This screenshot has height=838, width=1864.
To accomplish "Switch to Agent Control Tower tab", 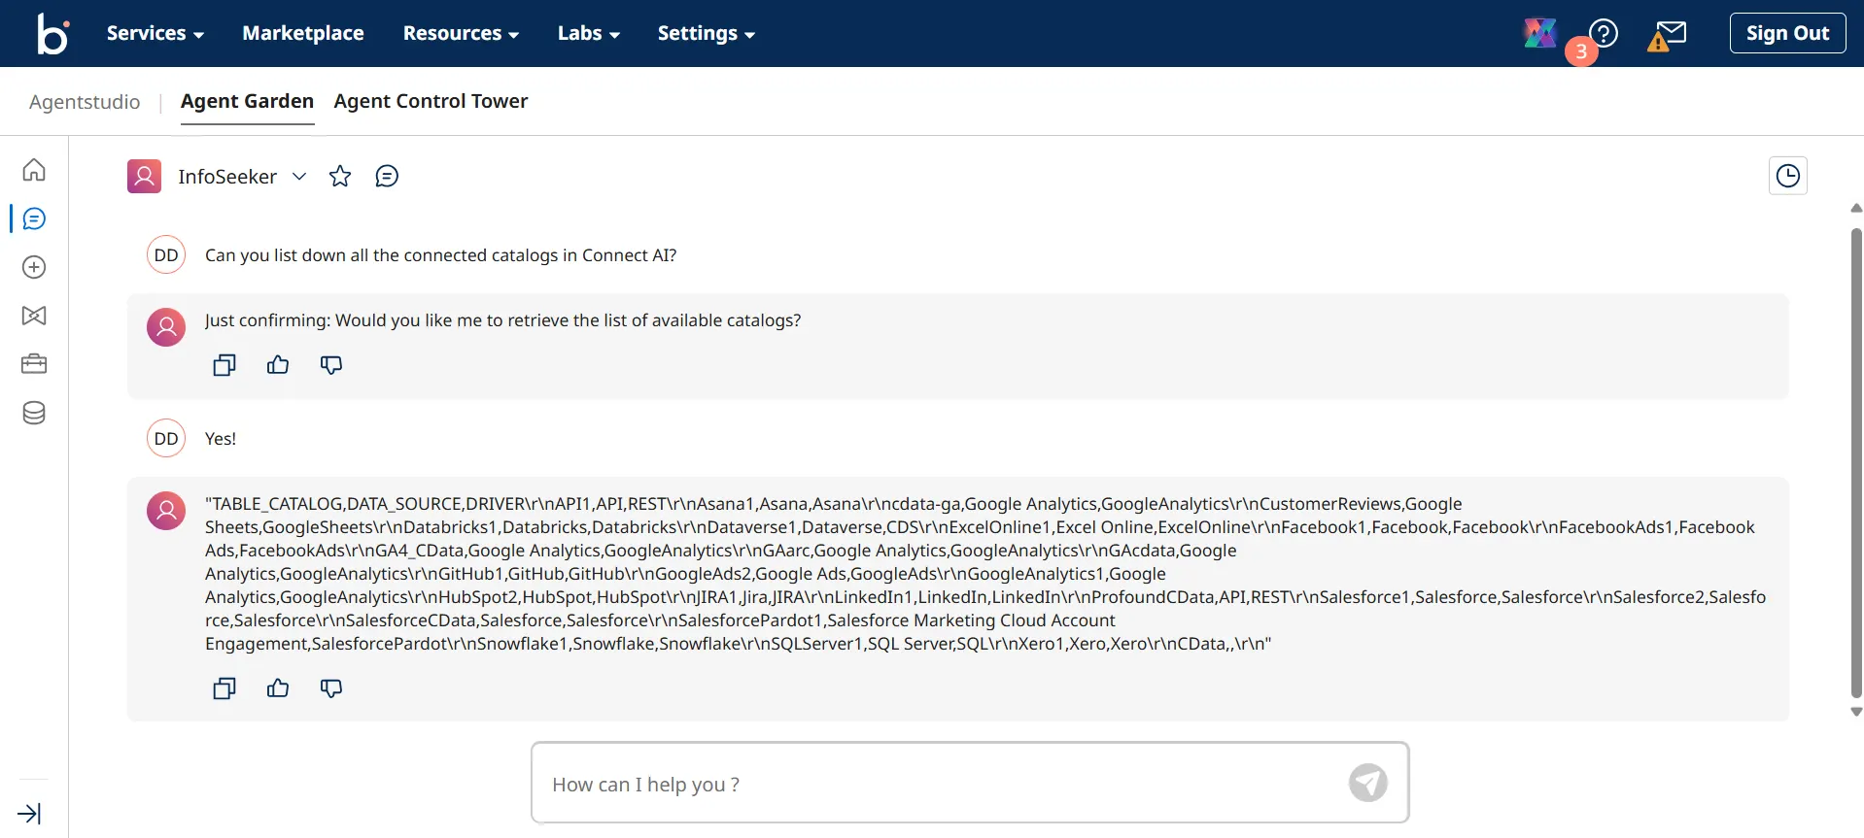I will (431, 101).
